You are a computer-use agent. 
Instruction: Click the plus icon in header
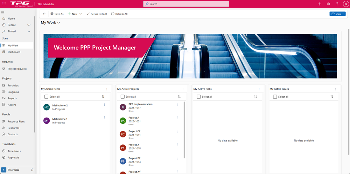[x=320, y=4]
